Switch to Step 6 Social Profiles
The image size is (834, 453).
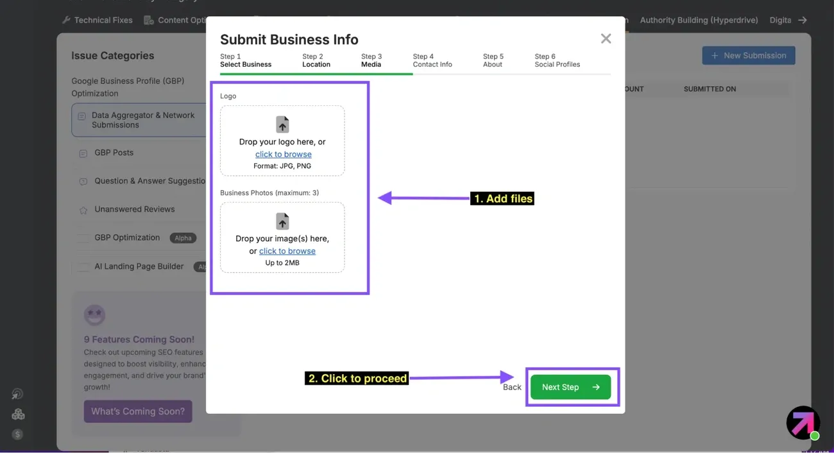pos(557,60)
